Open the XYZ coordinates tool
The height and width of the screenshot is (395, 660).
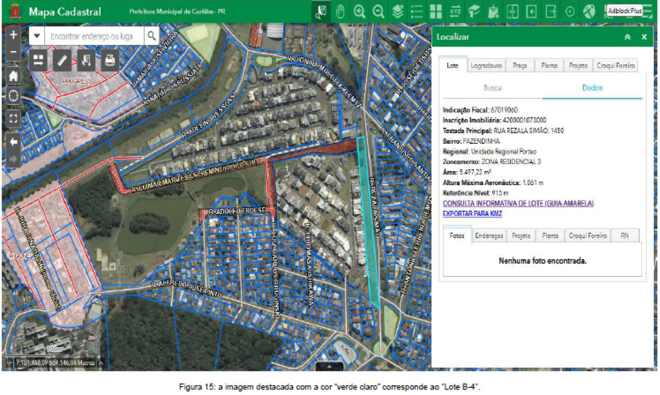[455, 12]
